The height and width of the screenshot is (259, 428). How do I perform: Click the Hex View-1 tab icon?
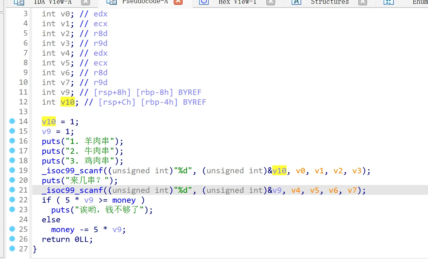(x=204, y=2)
